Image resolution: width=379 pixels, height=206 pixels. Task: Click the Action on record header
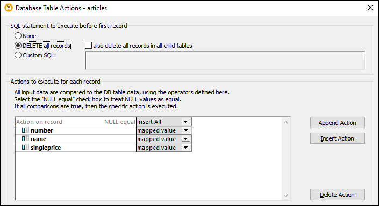click(39, 122)
